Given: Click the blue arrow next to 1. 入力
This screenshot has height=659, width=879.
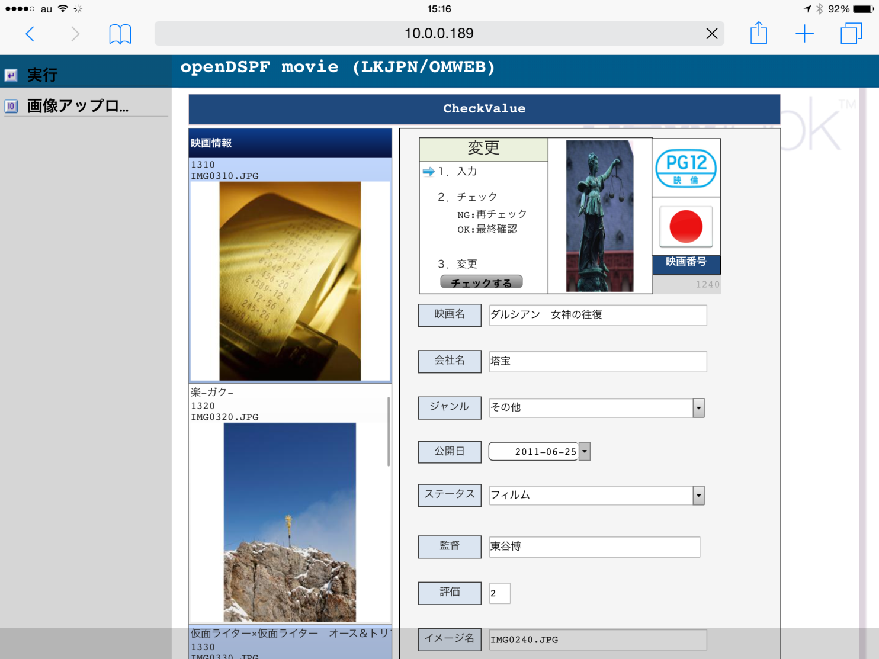Looking at the screenshot, I should pyautogui.click(x=428, y=172).
